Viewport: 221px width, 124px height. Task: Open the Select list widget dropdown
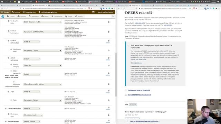click(x=42, y=65)
